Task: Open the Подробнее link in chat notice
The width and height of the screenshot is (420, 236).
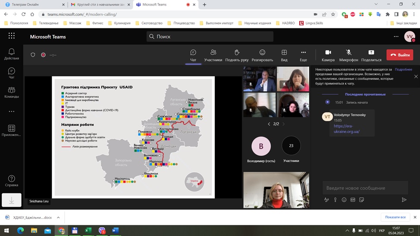Action: 403,69
